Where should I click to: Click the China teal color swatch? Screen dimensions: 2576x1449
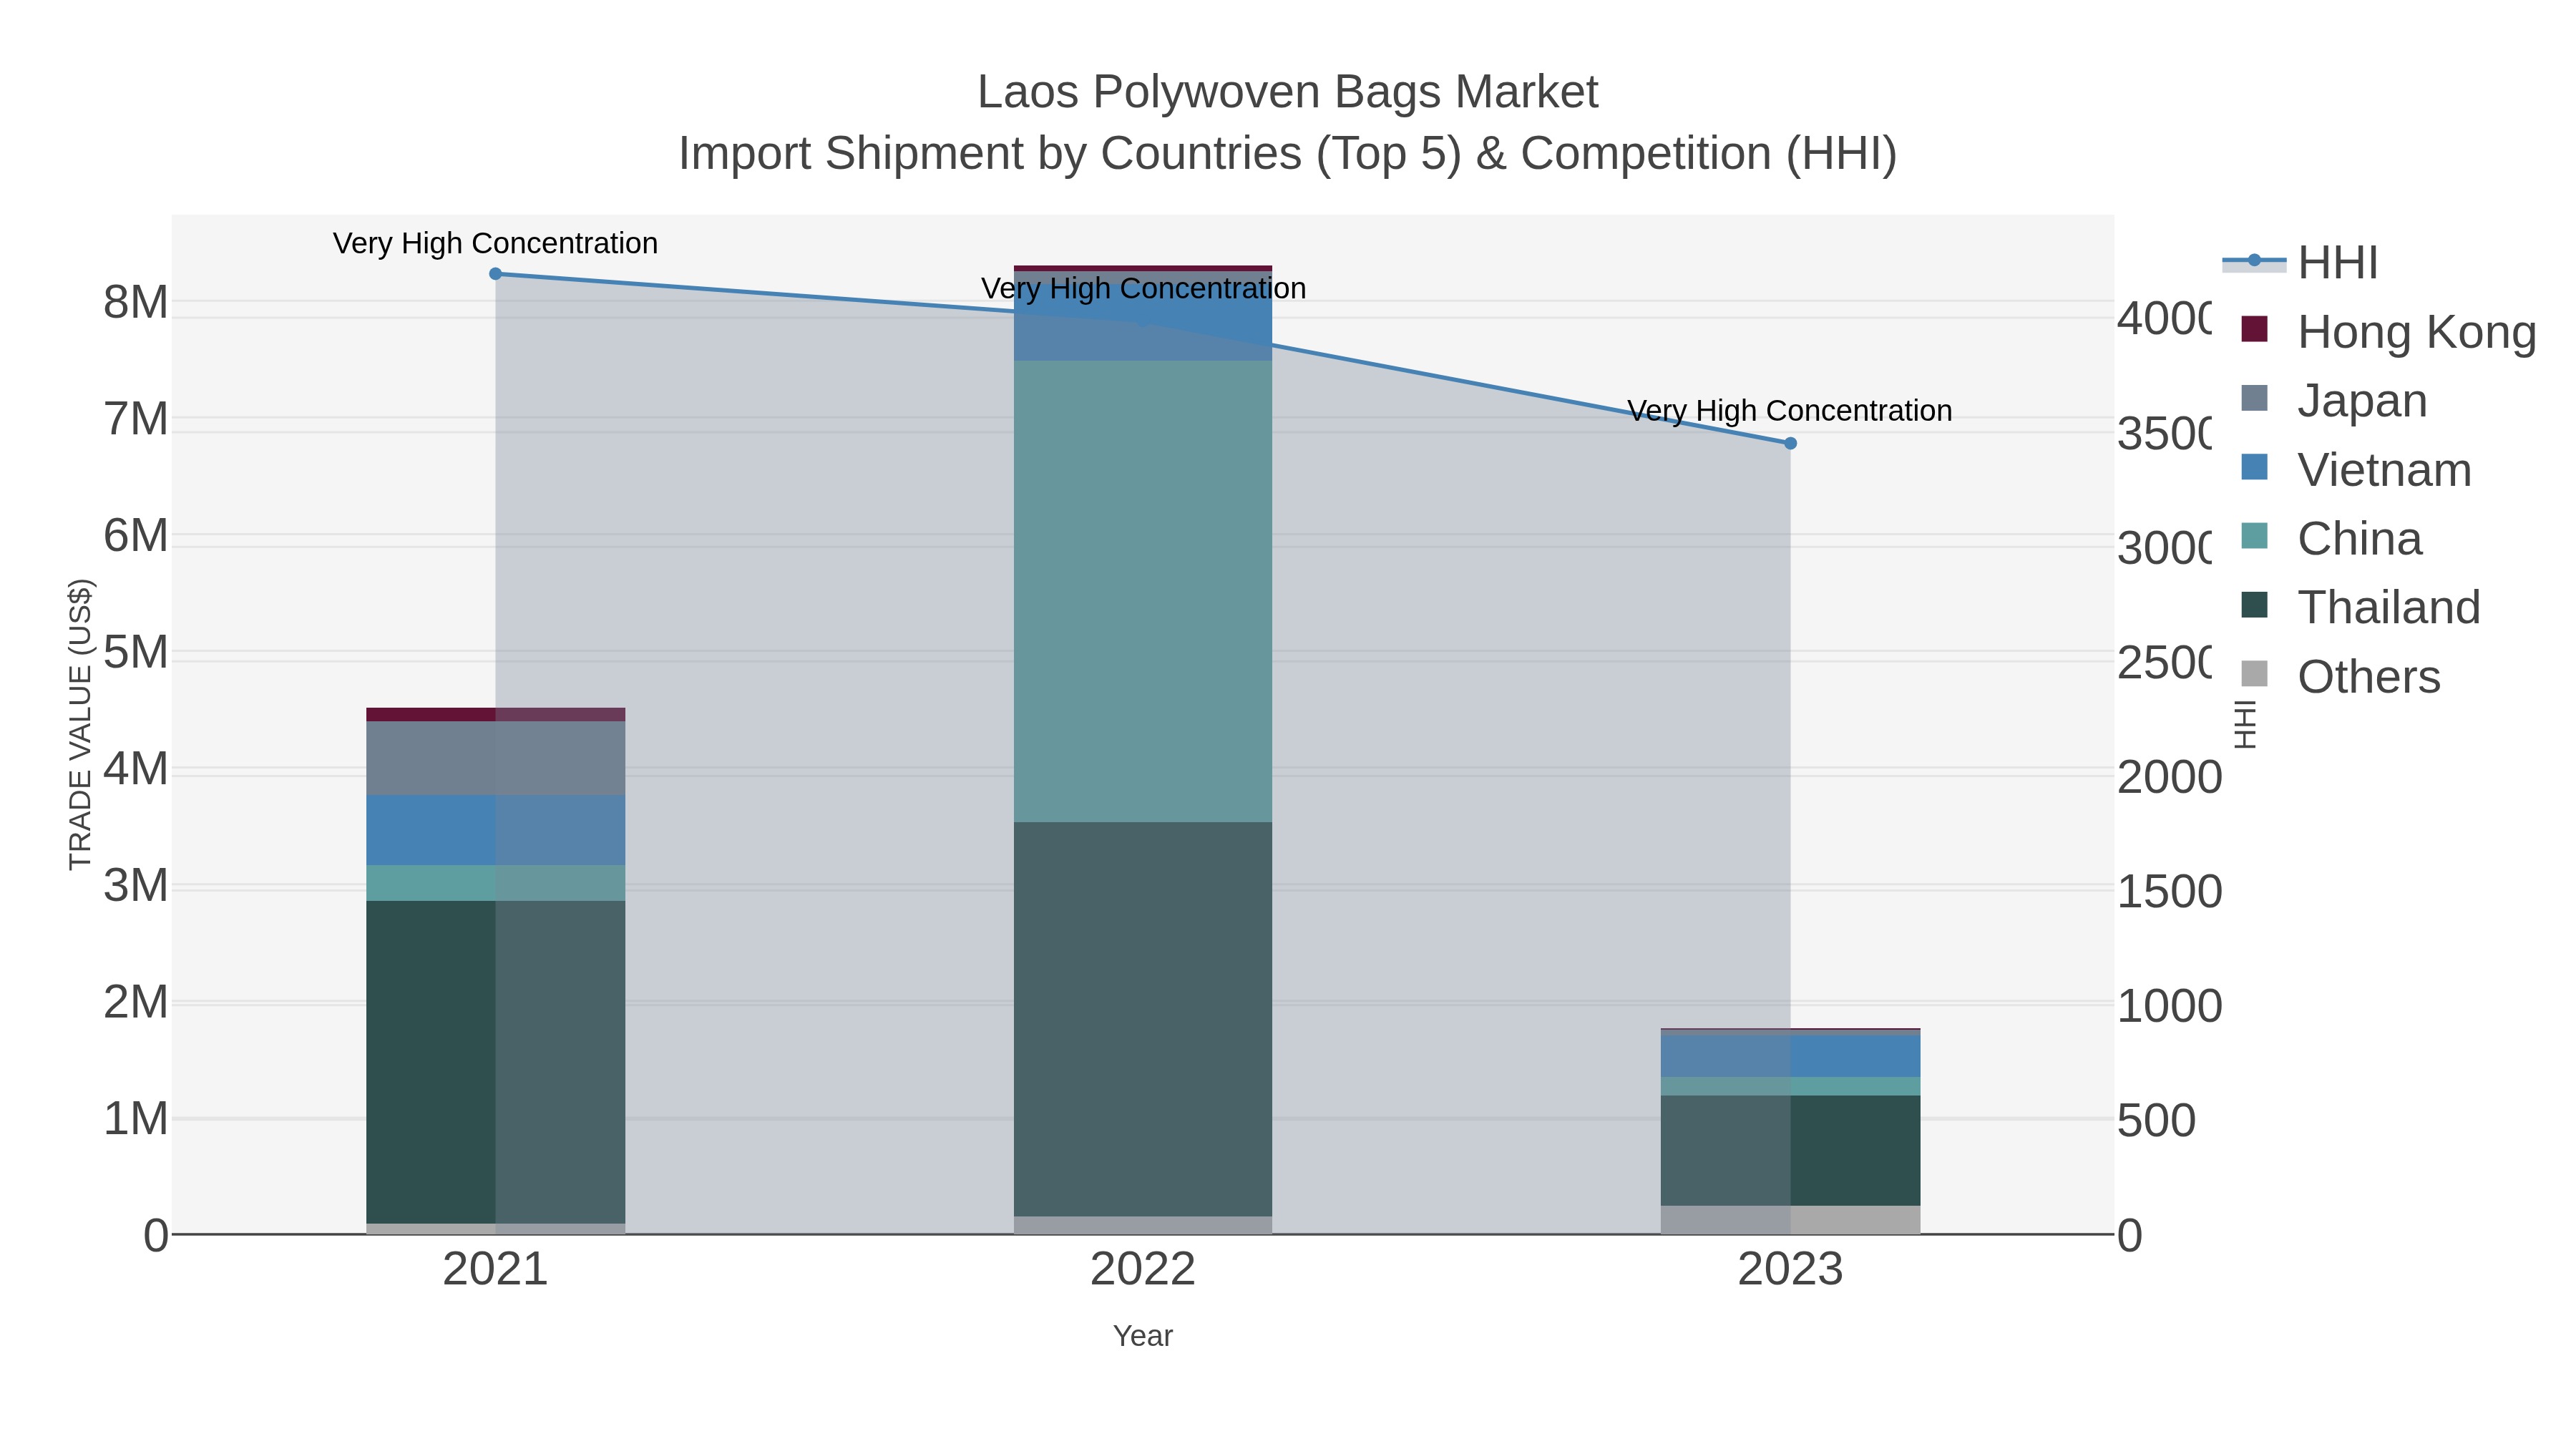[2255, 535]
